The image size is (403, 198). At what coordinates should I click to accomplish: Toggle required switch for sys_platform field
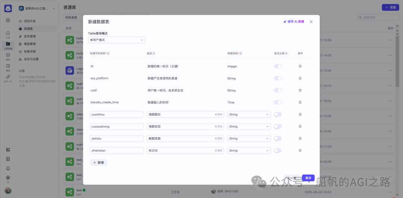tap(278, 78)
